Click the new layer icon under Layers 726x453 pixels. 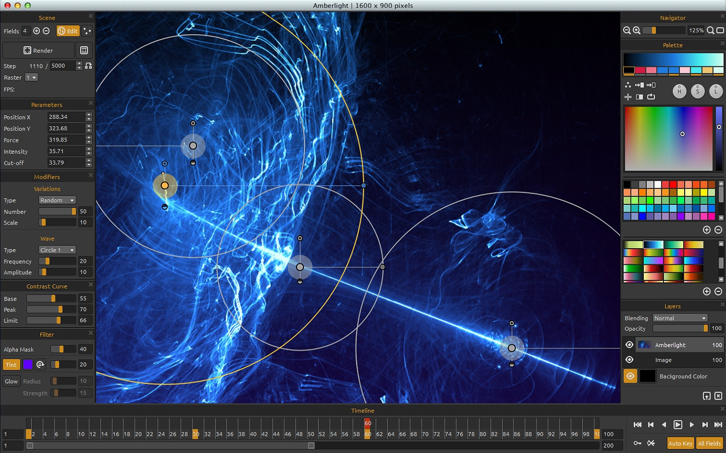707,396
